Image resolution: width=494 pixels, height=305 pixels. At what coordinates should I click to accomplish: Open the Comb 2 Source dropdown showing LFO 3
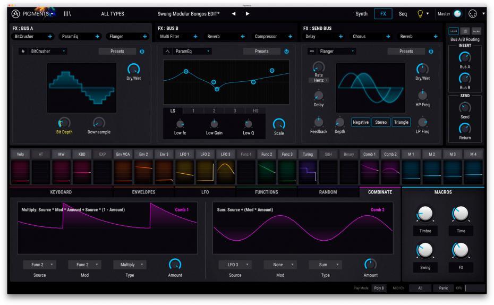234,265
